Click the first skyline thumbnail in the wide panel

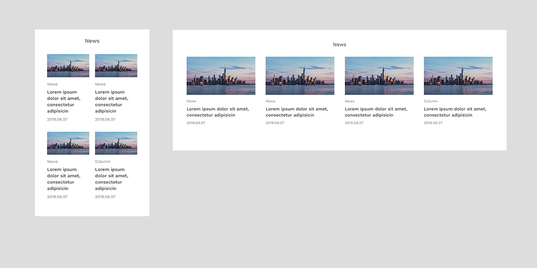pyautogui.click(x=221, y=75)
